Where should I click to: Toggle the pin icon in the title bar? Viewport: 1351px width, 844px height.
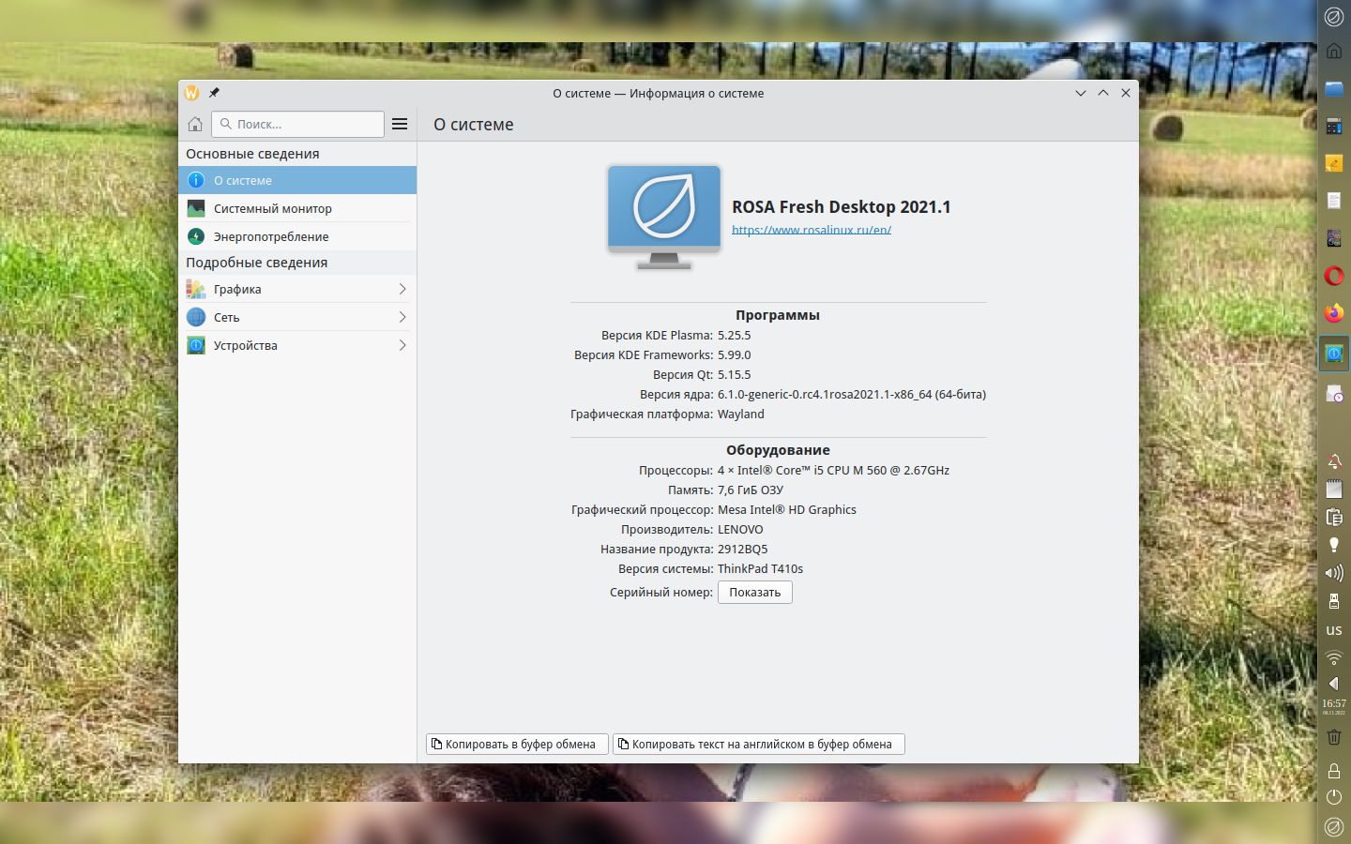tap(214, 93)
